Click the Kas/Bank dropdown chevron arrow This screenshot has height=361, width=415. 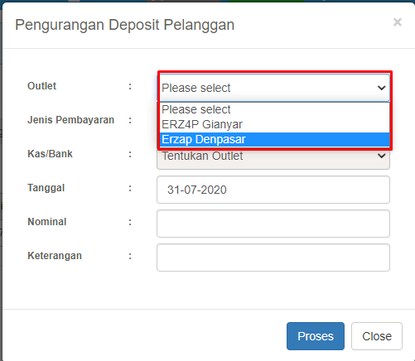[381, 156]
